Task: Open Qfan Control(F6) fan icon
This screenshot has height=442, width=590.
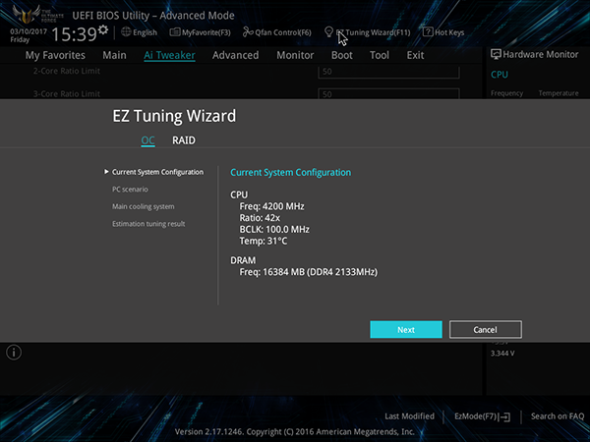Action: (x=248, y=32)
